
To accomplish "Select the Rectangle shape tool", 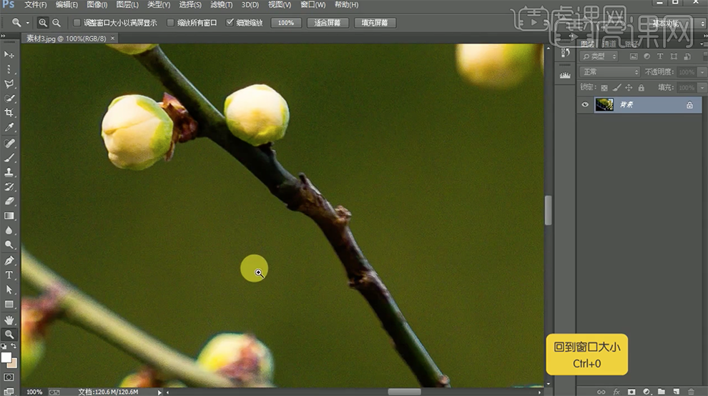I will pyautogui.click(x=9, y=305).
